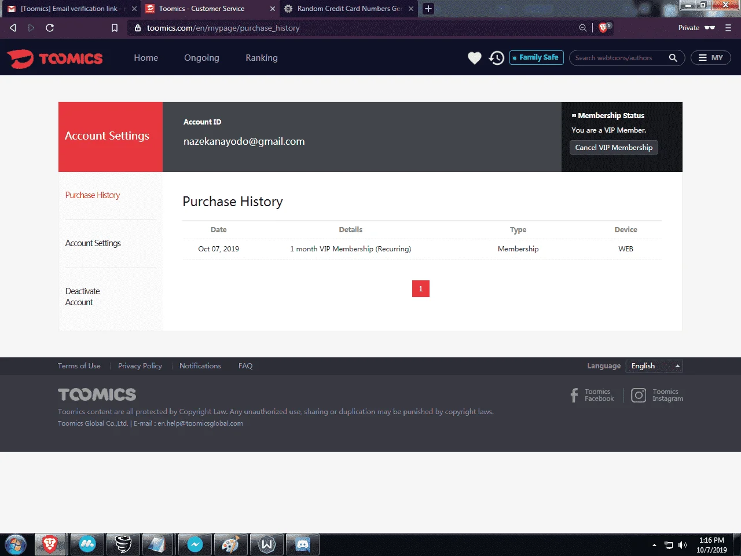Viewport: 741px width, 556px height.
Task: Open the Messenger taskbar icon
Action: click(195, 545)
